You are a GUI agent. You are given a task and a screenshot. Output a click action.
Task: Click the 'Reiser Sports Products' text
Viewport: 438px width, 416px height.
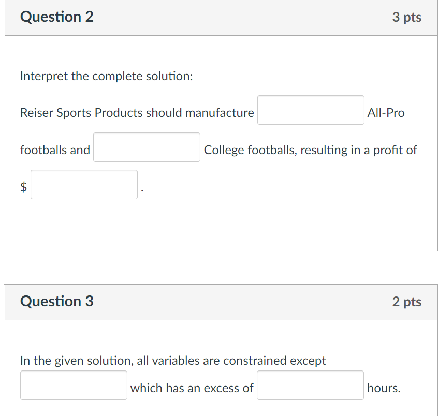pos(81,113)
